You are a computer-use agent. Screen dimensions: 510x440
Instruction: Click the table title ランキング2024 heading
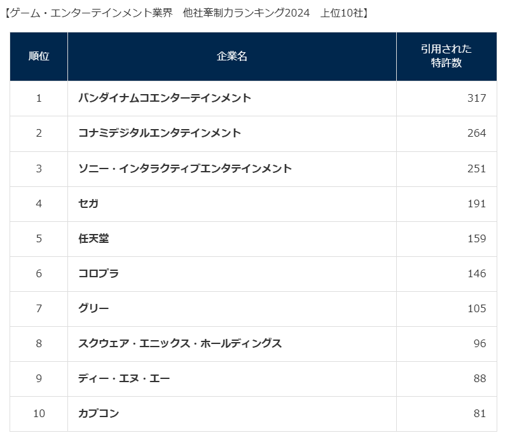[x=187, y=13]
